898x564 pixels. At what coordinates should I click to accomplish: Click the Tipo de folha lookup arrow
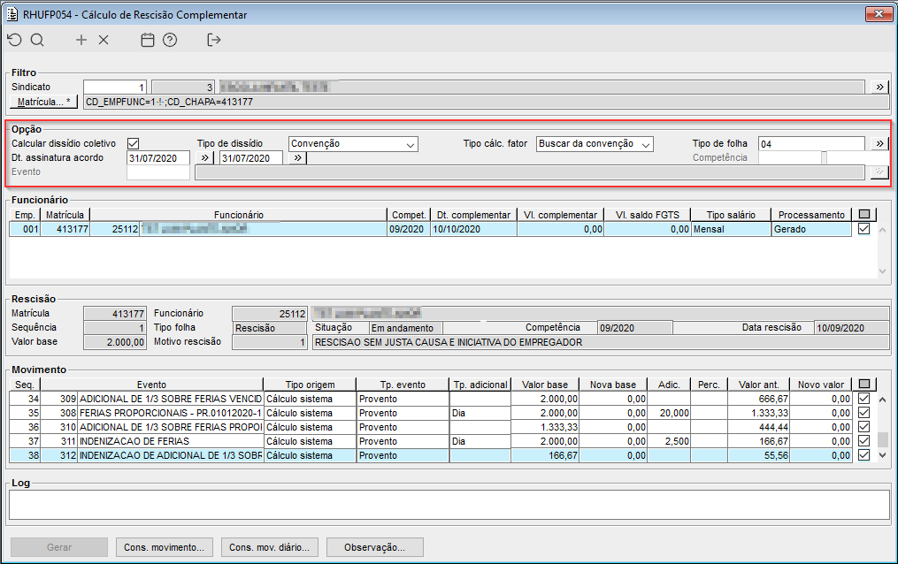879,143
